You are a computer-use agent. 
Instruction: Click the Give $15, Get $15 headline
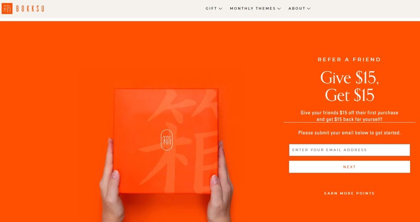349,86
